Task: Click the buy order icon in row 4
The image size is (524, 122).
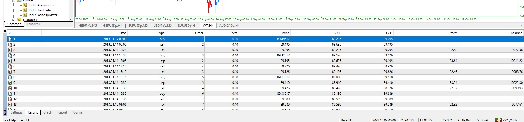Action: pos(10,55)
